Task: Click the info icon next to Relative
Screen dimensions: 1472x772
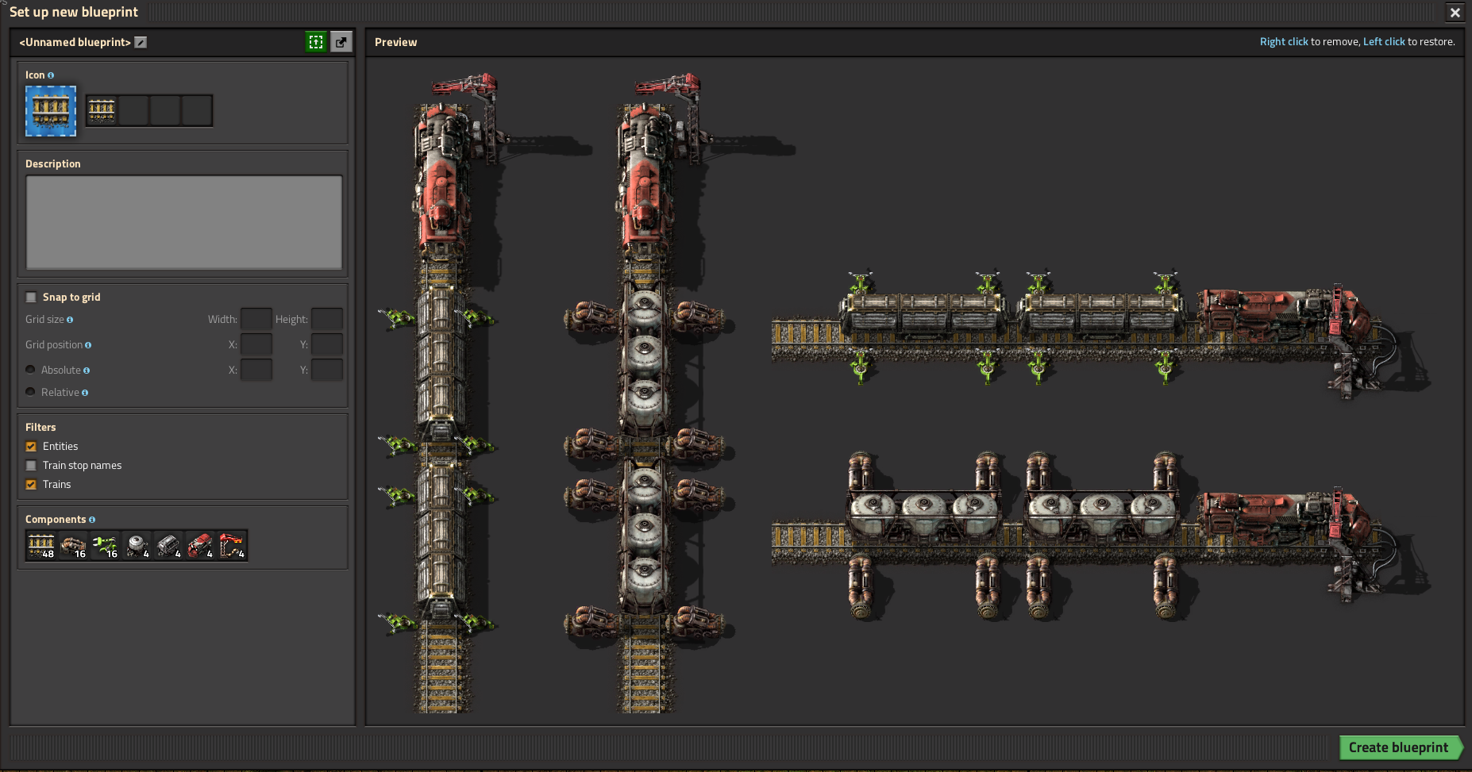Action: (85, 393)
